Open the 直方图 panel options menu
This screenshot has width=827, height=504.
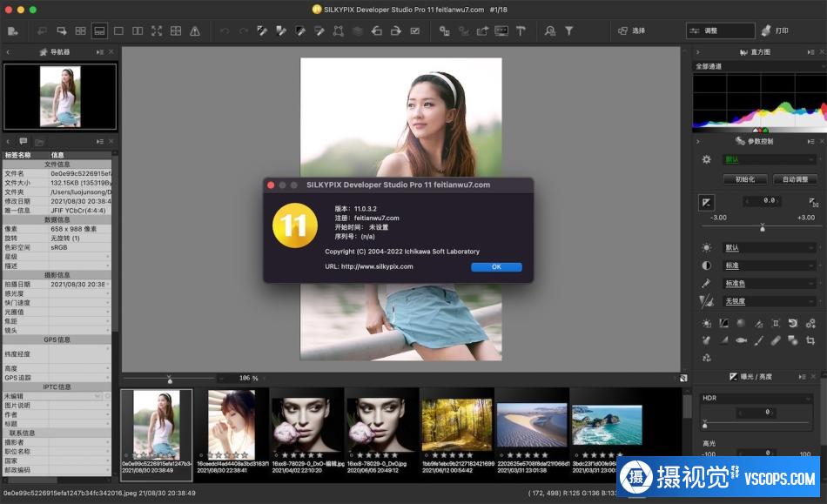point(810,52)
